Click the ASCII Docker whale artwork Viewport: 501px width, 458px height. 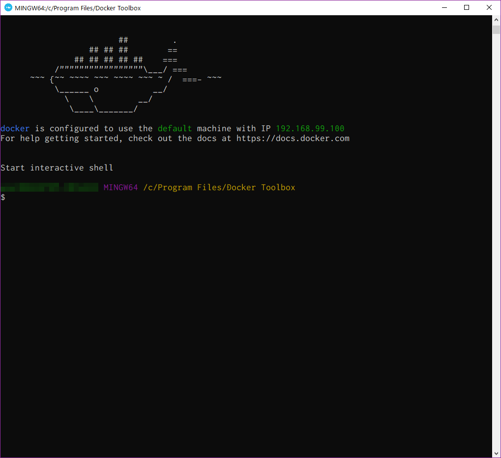pos(113,74)
